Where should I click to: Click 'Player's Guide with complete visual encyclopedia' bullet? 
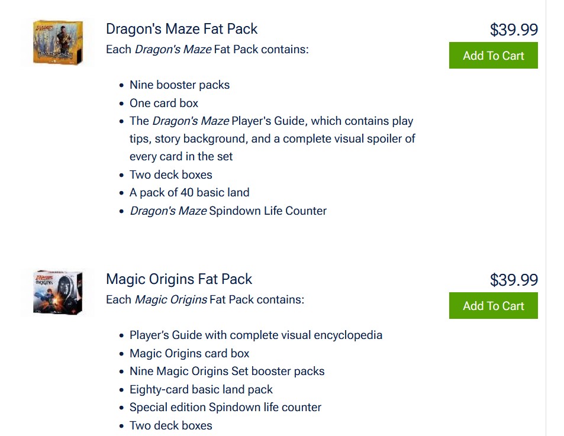[256, 335]
